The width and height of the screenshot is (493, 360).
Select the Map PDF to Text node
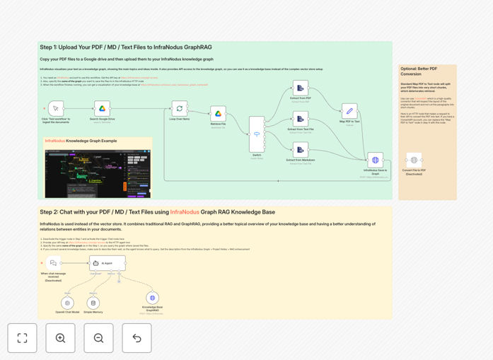349,111
